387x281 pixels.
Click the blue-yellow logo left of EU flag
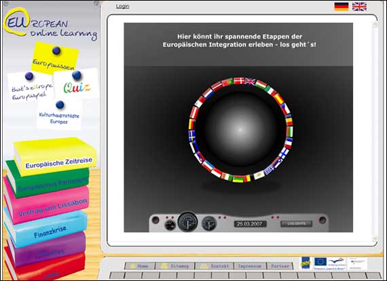(306, 263)
